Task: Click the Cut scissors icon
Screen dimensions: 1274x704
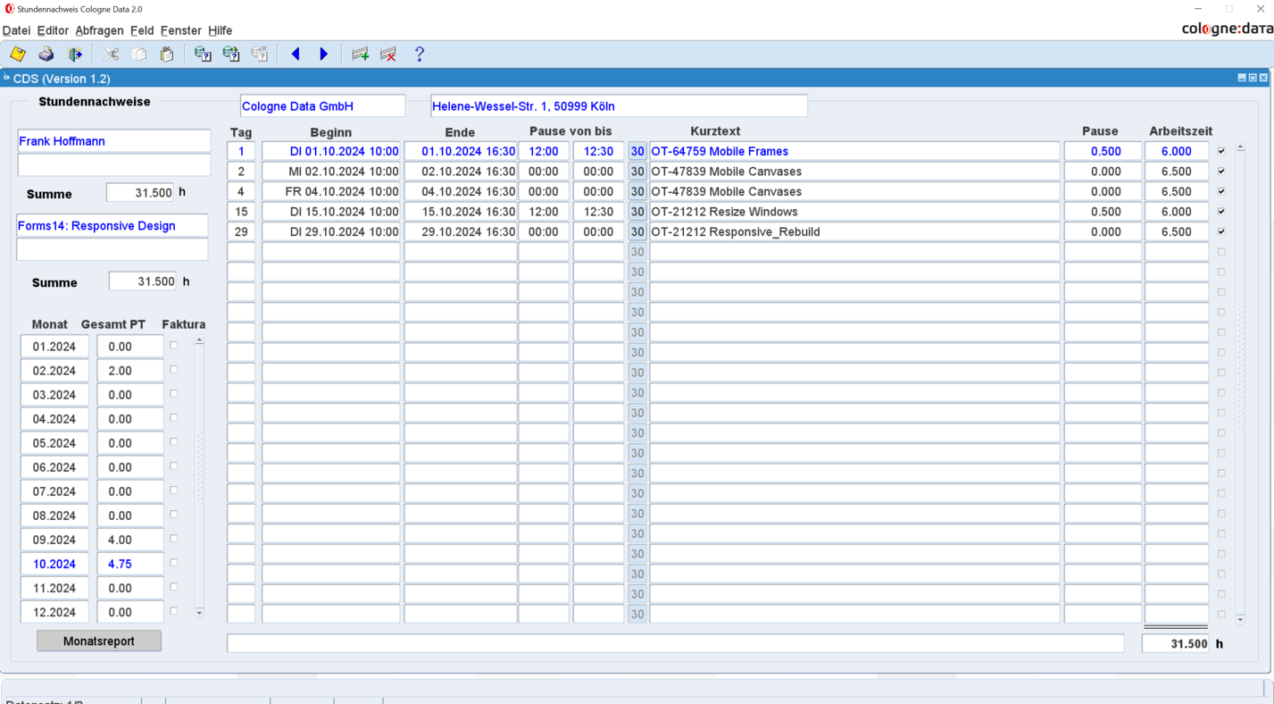Action: click(111, 54)
